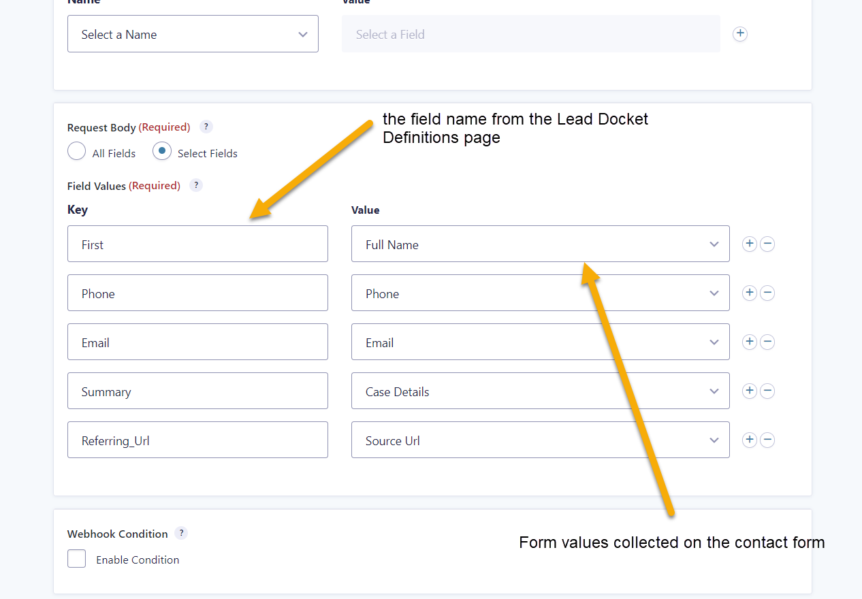Expand the Full Name value dropdown

(540, 244)
